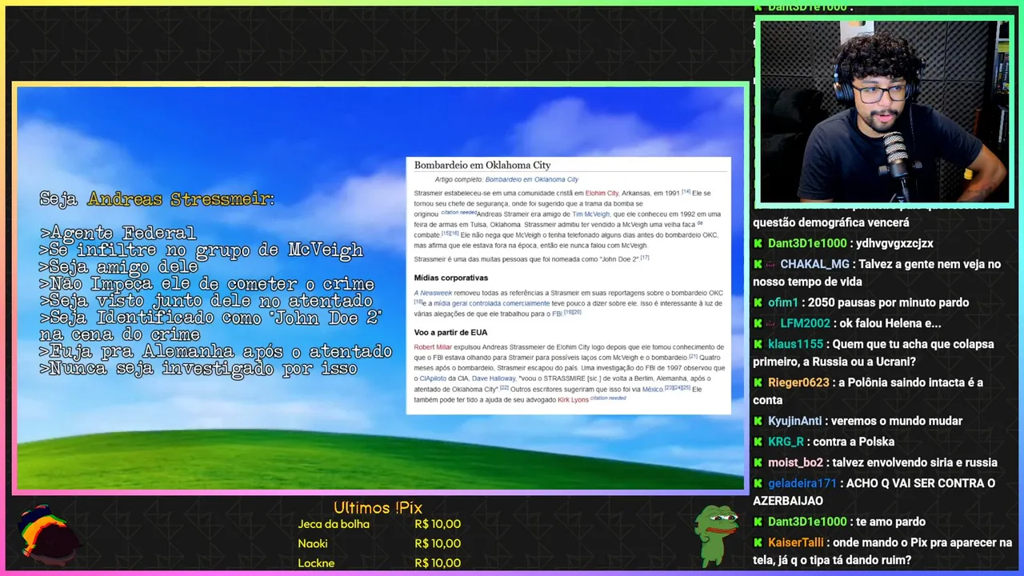Open username ofim1 in chat
Image resolution: width=1024 pixels, height=576 pixels.
click(783, 302)
